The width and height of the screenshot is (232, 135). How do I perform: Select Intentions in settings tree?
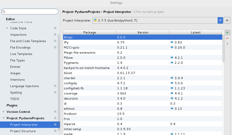pyautogui.click(x=17, y=80)
